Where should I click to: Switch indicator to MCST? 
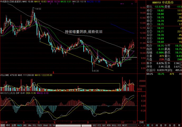(x=124, y=125)
